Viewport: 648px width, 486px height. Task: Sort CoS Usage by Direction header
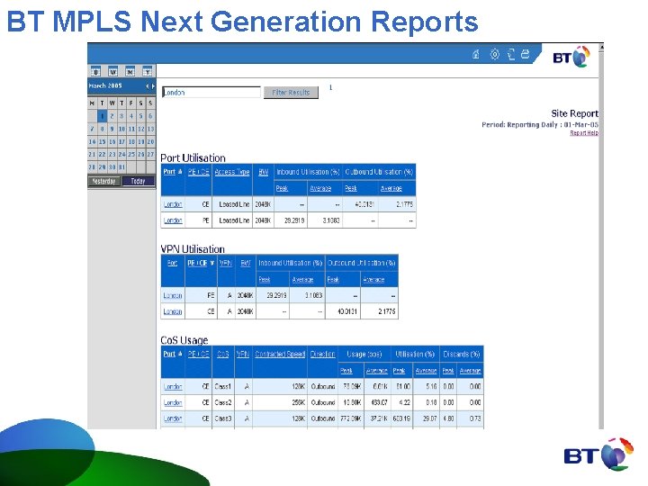click(322, 355)
